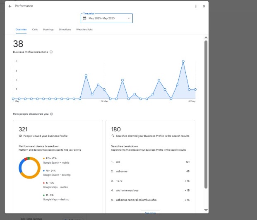Open the Time period dropdown
The width and height of the screenshot is (257, 220).
pos(107,18)
